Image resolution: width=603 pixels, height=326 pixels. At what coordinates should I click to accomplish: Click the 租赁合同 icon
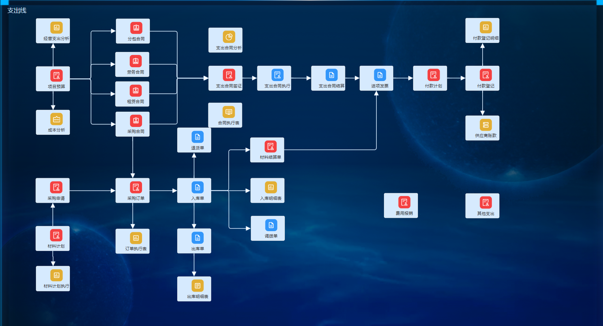135,91
